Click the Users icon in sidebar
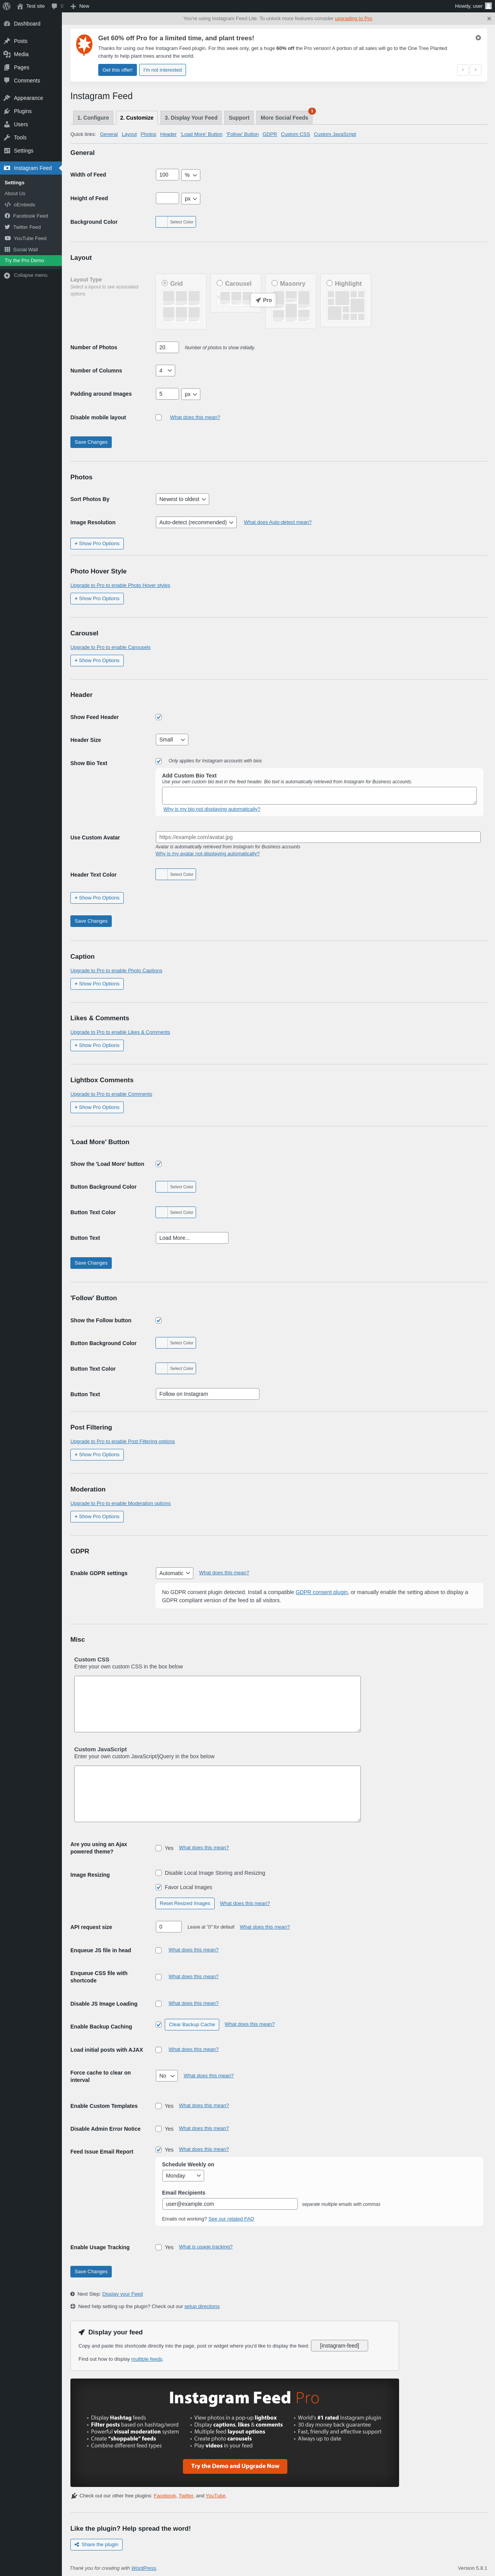The width and height of the screenshot is (495, 2576). pos(7,124)
